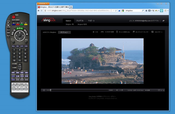
Task: Select the 地上 terrestrial button on the remote
Action: coord(13,46)
